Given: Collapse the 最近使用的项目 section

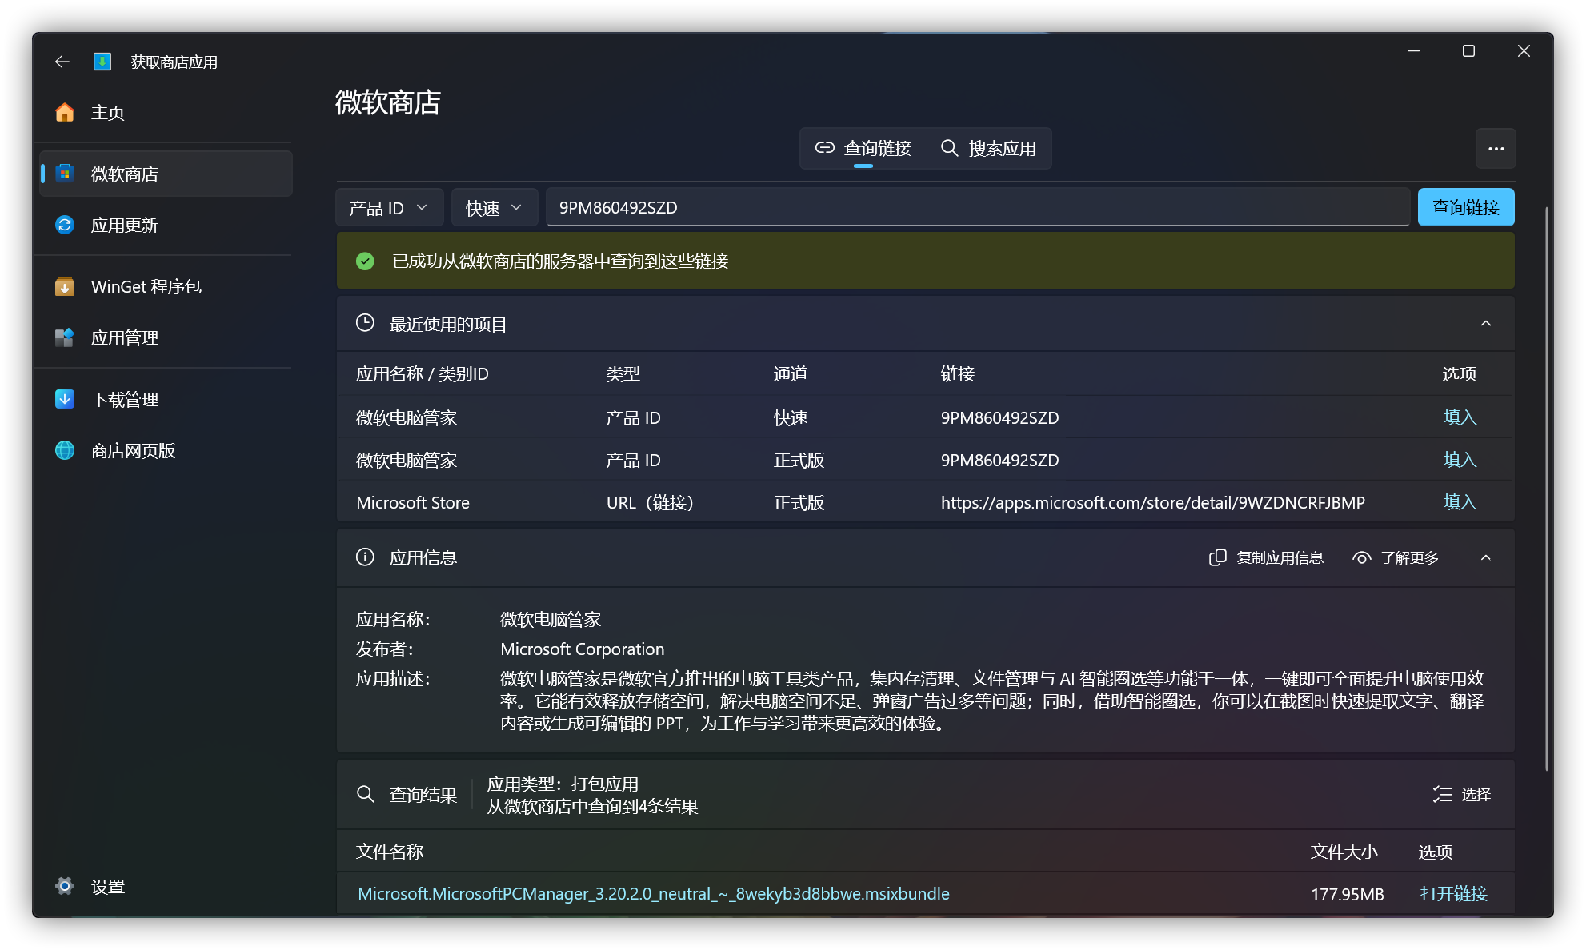Looking at the screenshot, I should tap(1487, 324).
